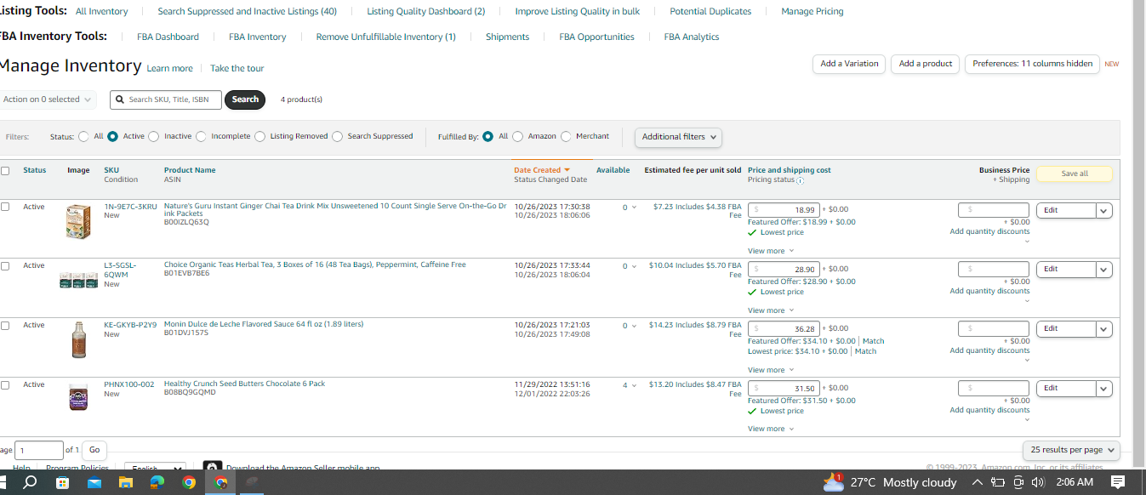Viewport: 1146px width, 495px height.
Task: Click the Save all button
Action: coord(1075,174)
